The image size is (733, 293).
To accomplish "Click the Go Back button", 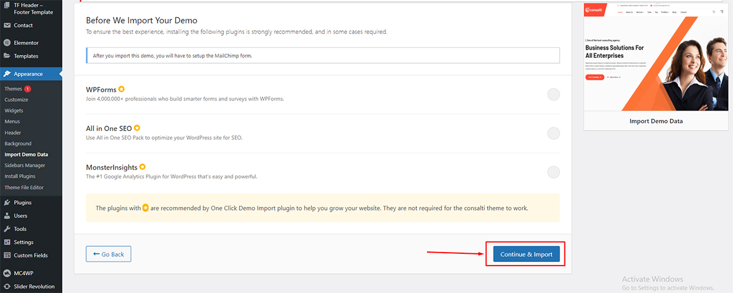I will (x=108, y=254).
